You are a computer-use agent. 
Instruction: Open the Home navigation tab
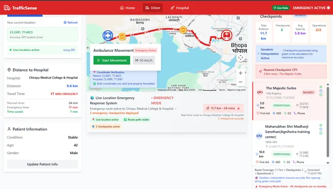[x=128, y=8]
